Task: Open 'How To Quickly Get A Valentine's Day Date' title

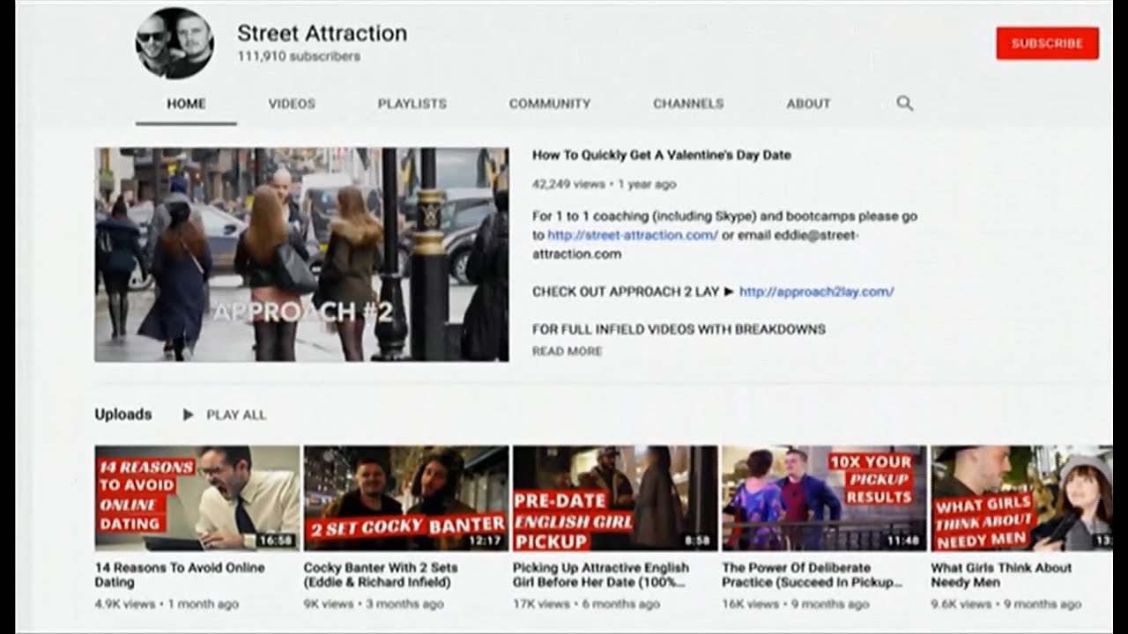Action: [662, 155]
